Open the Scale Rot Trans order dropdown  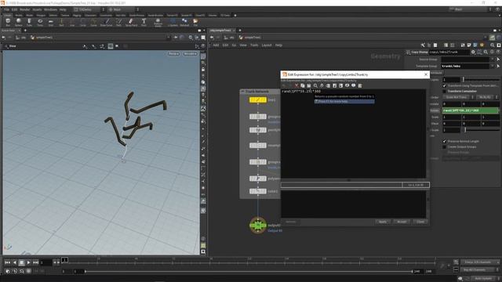click(x=458, y=97)
